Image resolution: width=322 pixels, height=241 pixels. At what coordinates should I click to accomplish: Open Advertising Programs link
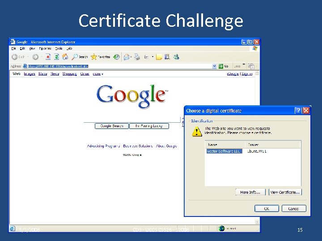[x=103, y=146]
